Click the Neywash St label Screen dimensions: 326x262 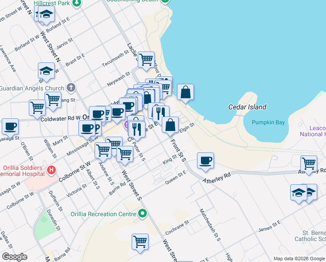[119, 79]
